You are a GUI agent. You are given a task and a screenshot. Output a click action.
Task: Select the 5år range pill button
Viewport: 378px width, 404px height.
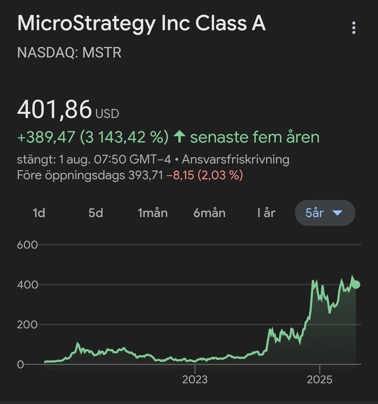click(x=325, y=213)
